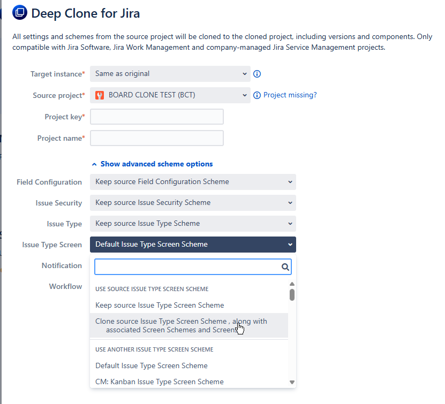Open the Source project dropdown
The width and height of the screenshot is (445, 404).
point(170,95)
